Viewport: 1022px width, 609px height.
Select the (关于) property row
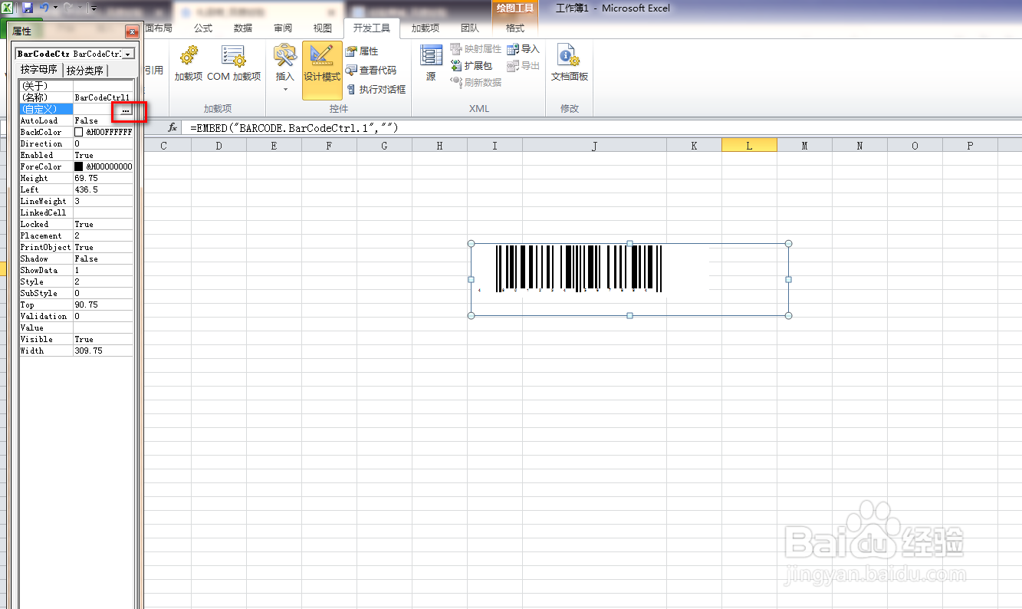pos(77,86)
